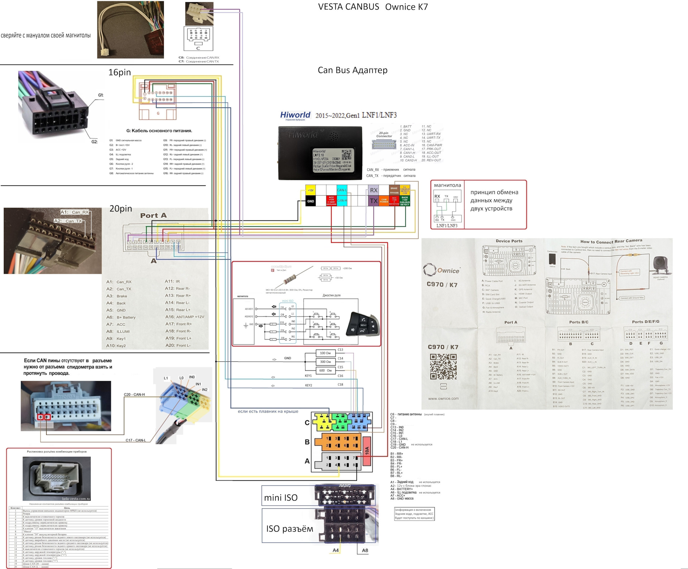
Task: Click the purple RX pin cell
Action: (373, 190)
